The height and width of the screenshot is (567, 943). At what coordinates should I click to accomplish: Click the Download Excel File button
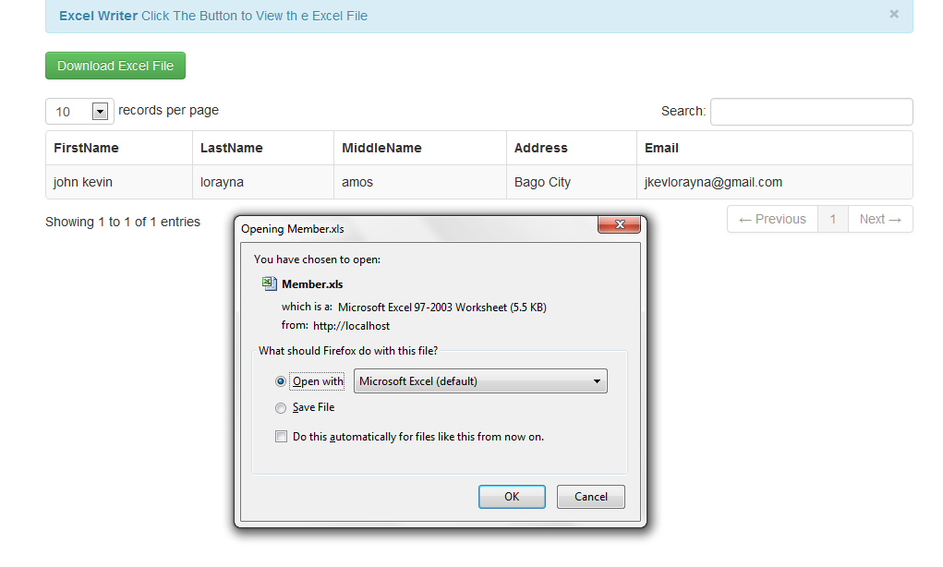(115, 66)
